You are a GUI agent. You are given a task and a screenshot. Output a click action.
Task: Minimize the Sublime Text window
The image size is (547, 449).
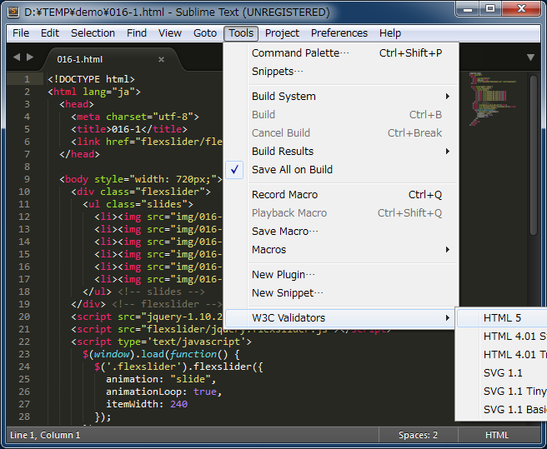(468, 8)
